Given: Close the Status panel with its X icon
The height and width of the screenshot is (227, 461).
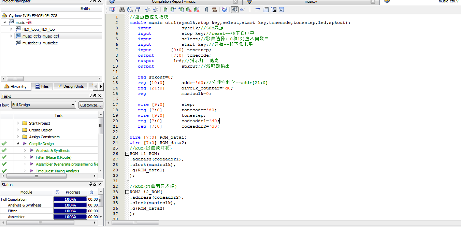Looking at the screenshot, I should (100, 185).
